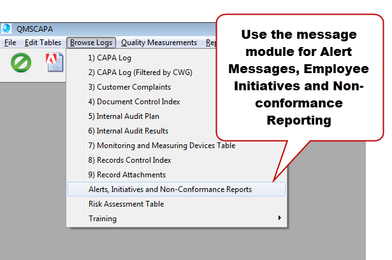Expand the Training submenu
Screen dimensions: 392x260
coord(102,219)
